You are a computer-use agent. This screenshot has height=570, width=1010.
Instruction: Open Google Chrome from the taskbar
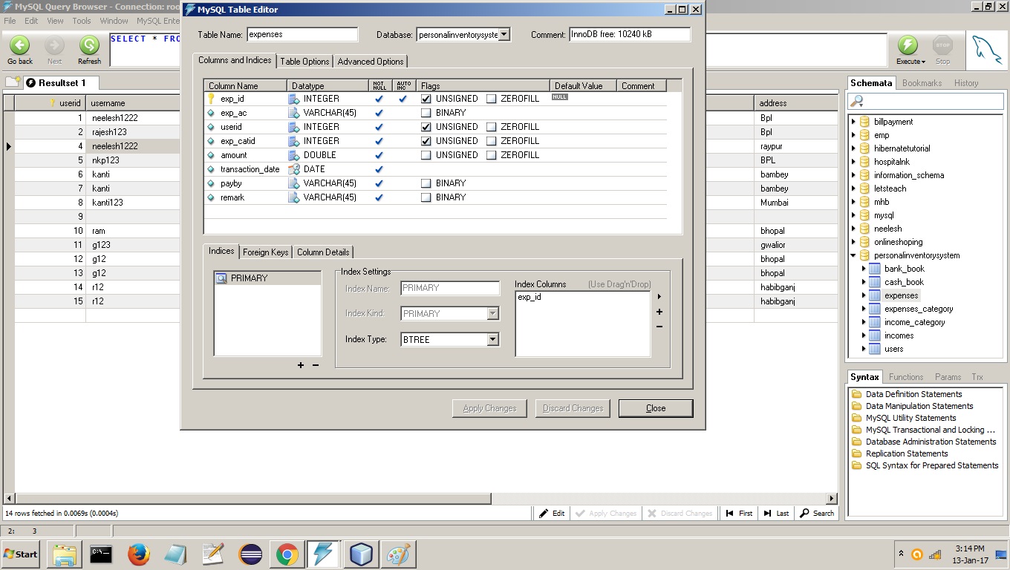[287, 554]
